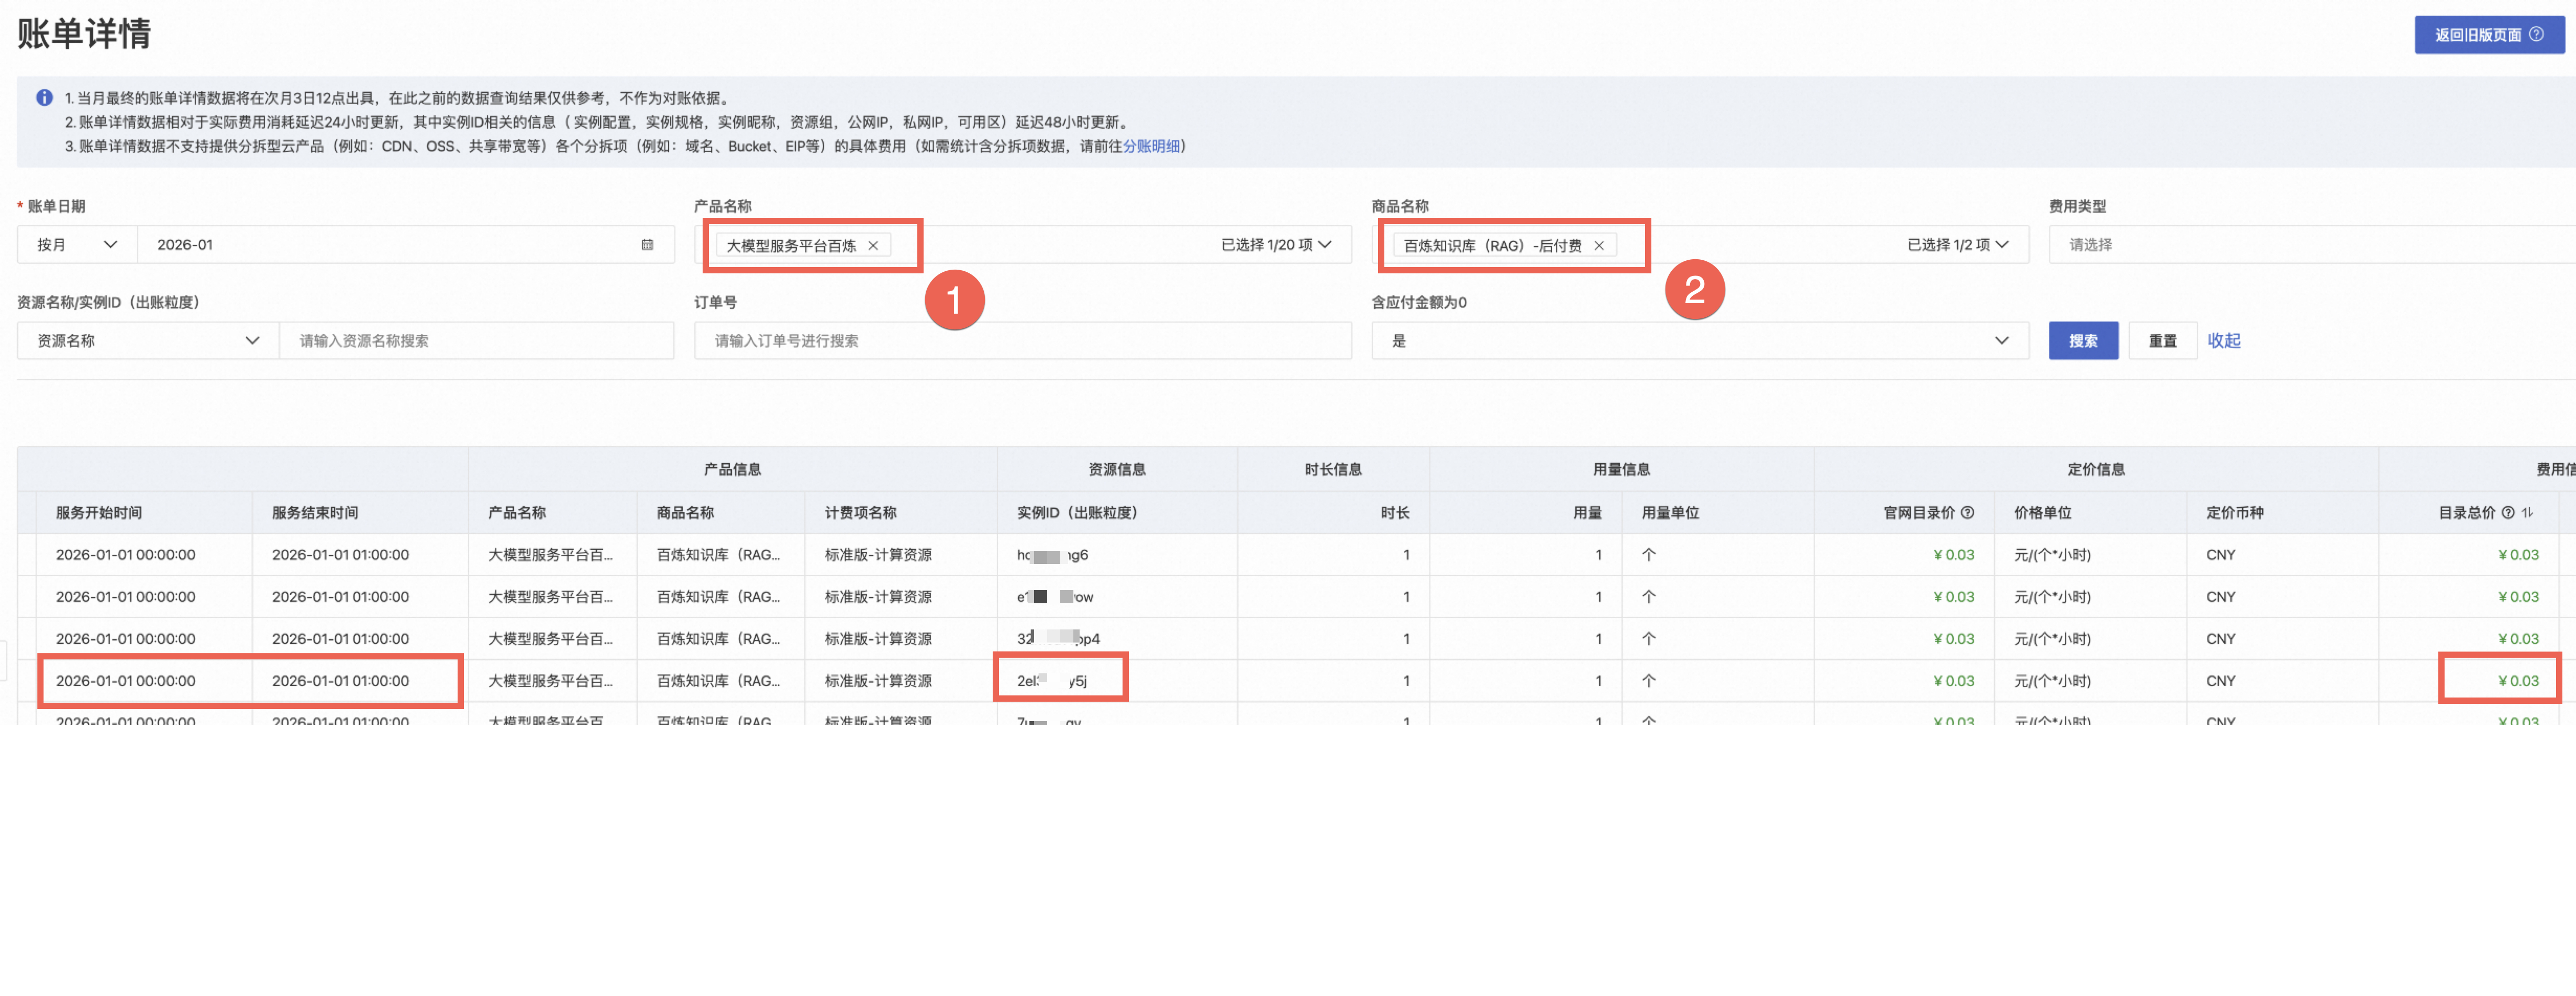Image resolution: width=2576 pixels, height=996 pixels.
Task: Expand the 产品名称 dropdown showing 已选择 1/20 项
Action: [x=1277, y=245]
